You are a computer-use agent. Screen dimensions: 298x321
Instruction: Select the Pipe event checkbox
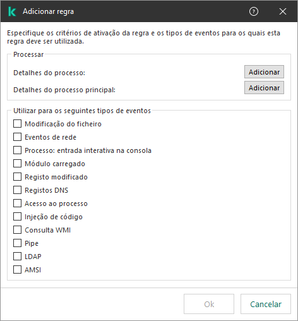click(x=17, y=243)
